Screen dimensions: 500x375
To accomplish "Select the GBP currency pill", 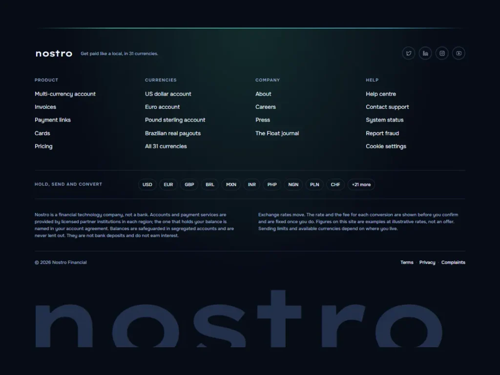I will pos(189,185).
